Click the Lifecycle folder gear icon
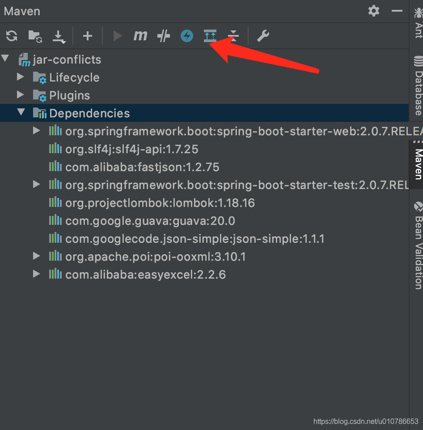The height and width of the screenshot is (430, 423). [x=39, y=77]
